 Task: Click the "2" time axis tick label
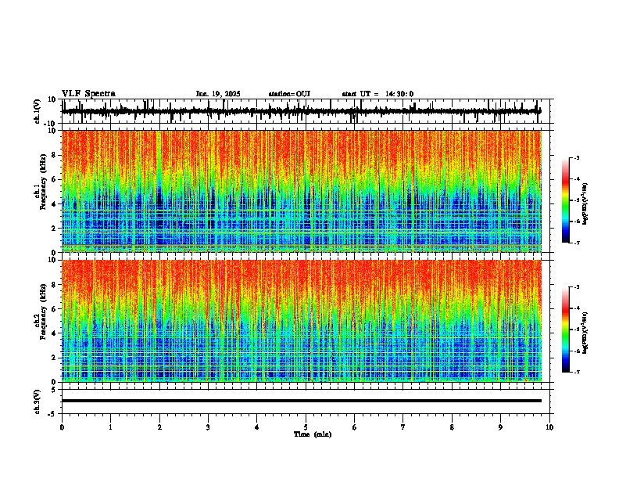tap(159, 427)
